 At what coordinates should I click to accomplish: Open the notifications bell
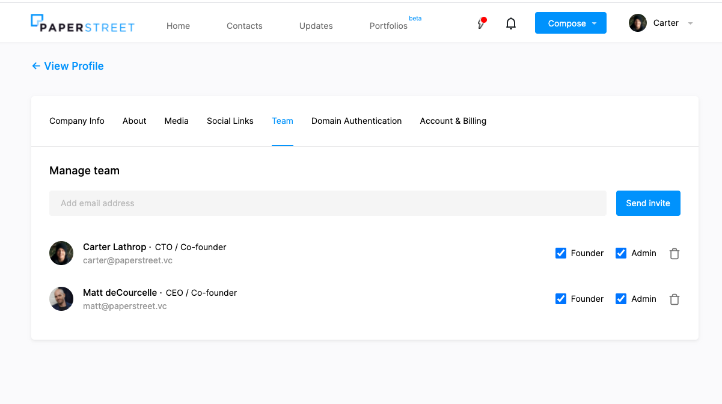point(511,23)
